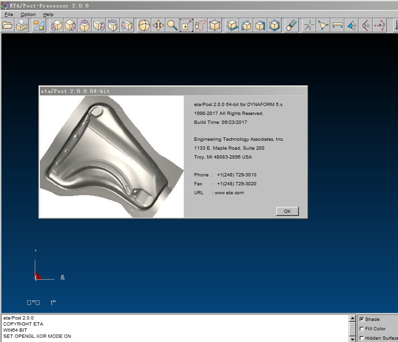Click the 'eta/Post 2.0.0 64-bit for DYNAFORM 5.x' line
This screenshot has height=342, width=398.
click(238, 104)
